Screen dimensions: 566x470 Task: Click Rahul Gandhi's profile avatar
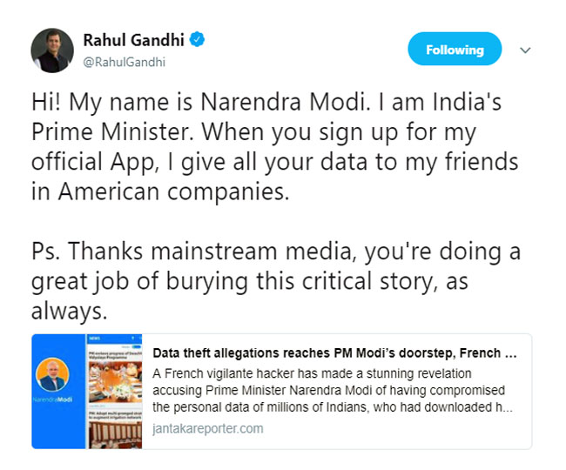tap(52, 50)
